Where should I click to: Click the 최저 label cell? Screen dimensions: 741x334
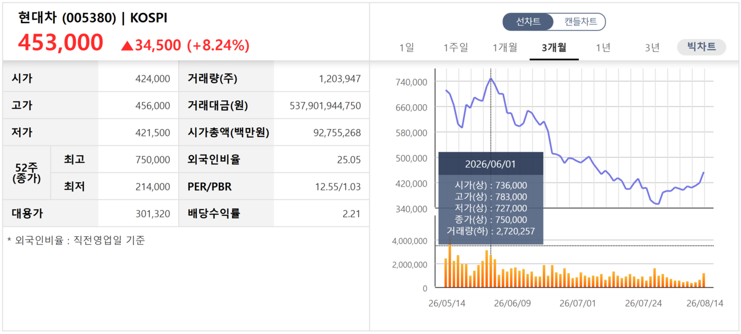click(74, 186)
